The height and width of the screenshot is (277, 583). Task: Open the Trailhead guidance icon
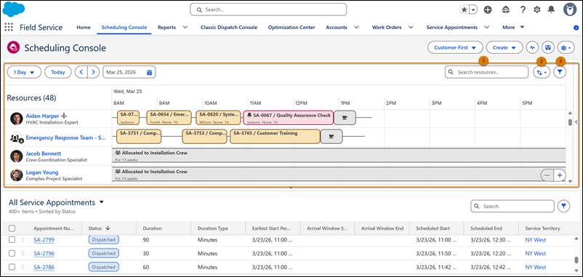tap(506, 10)
